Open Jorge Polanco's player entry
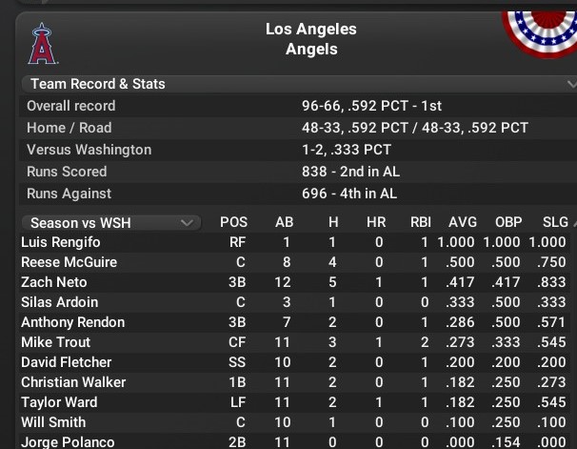This screenshot has height=449, width=577. click(x=68, y=441)
